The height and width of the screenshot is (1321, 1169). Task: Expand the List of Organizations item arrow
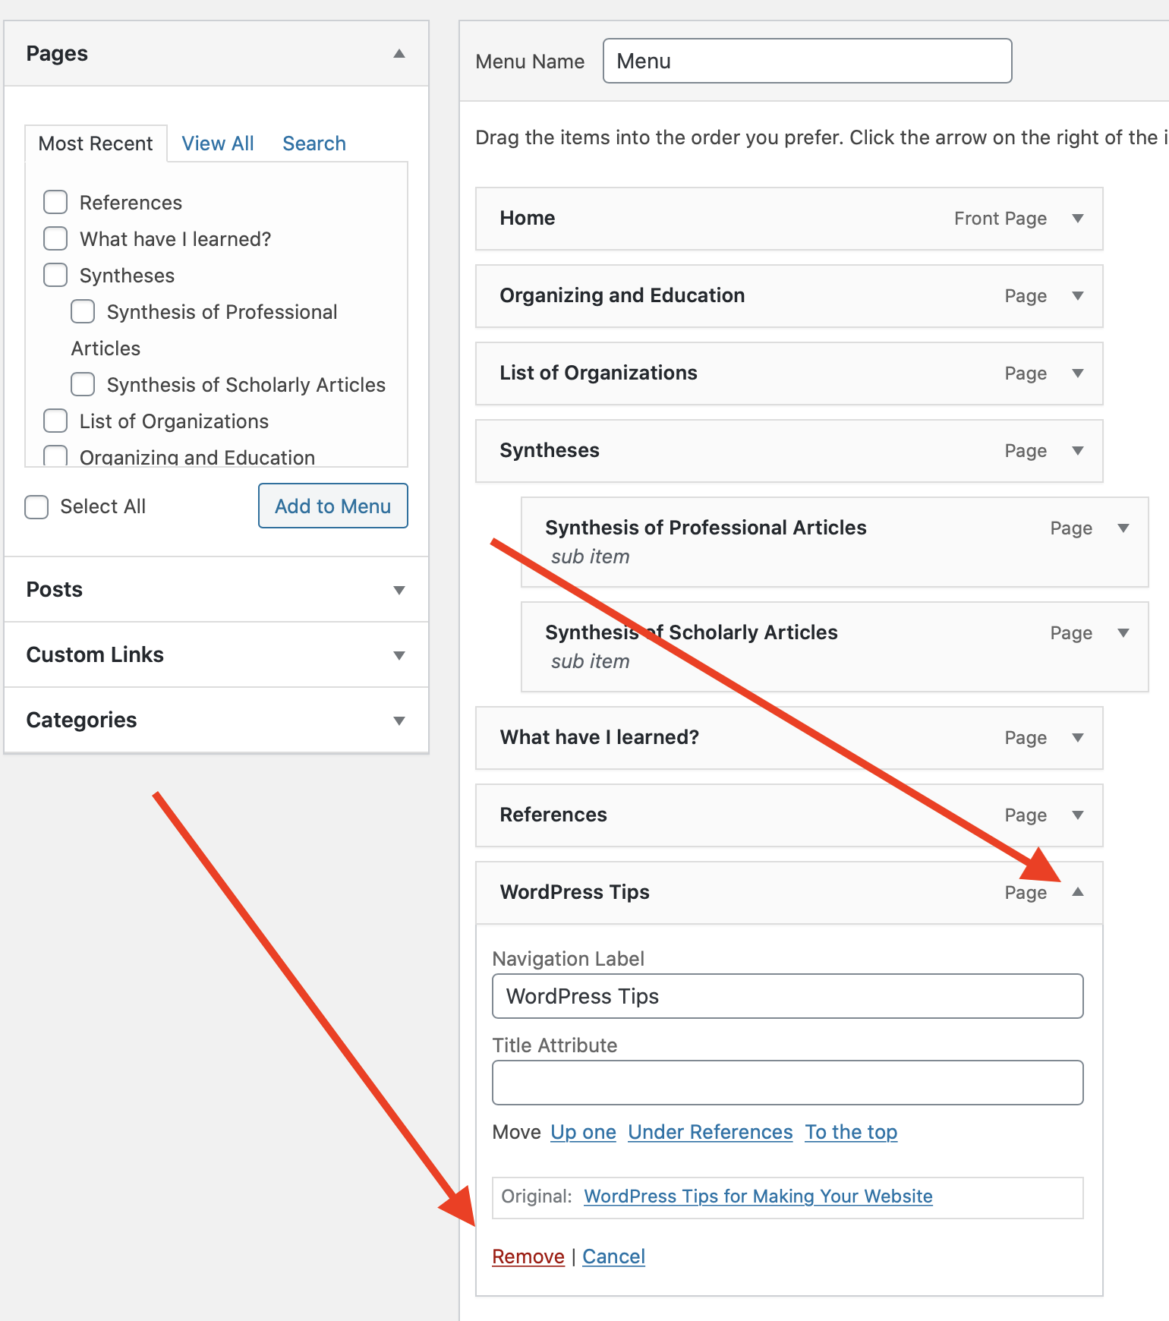tap(1077, 374)
